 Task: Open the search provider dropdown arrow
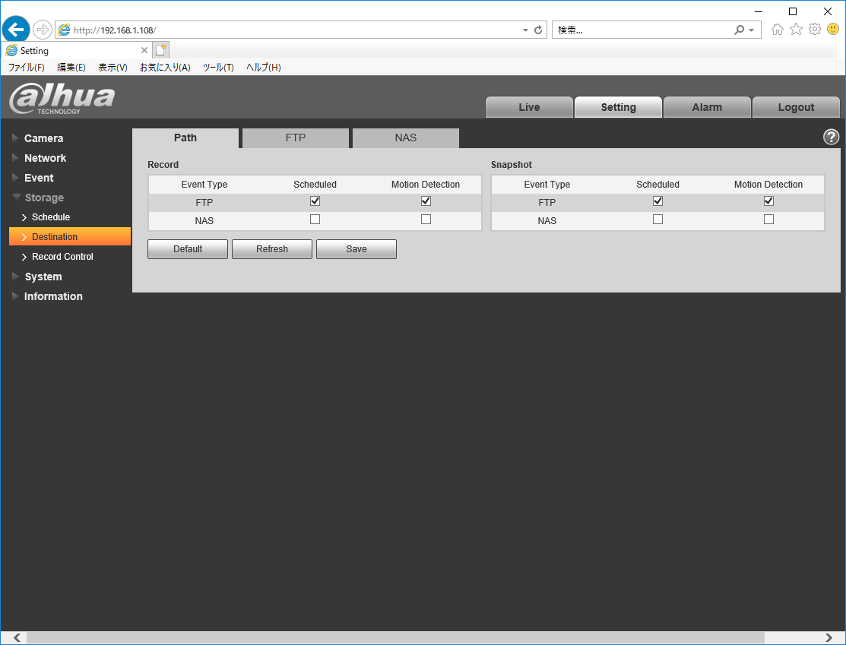751,30
